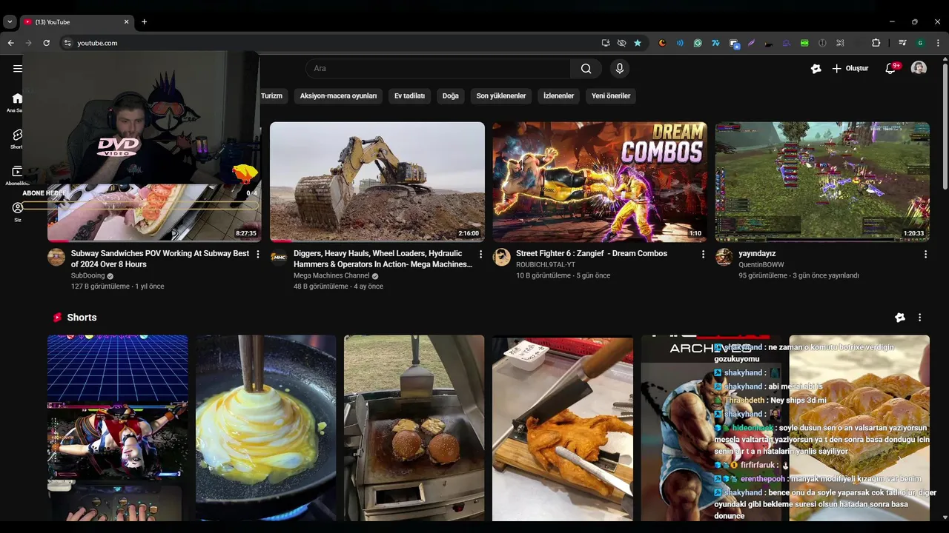The image size is (949, 533).
Task: Click the Grammarly extension icon
Action: (x=698, y=43)
